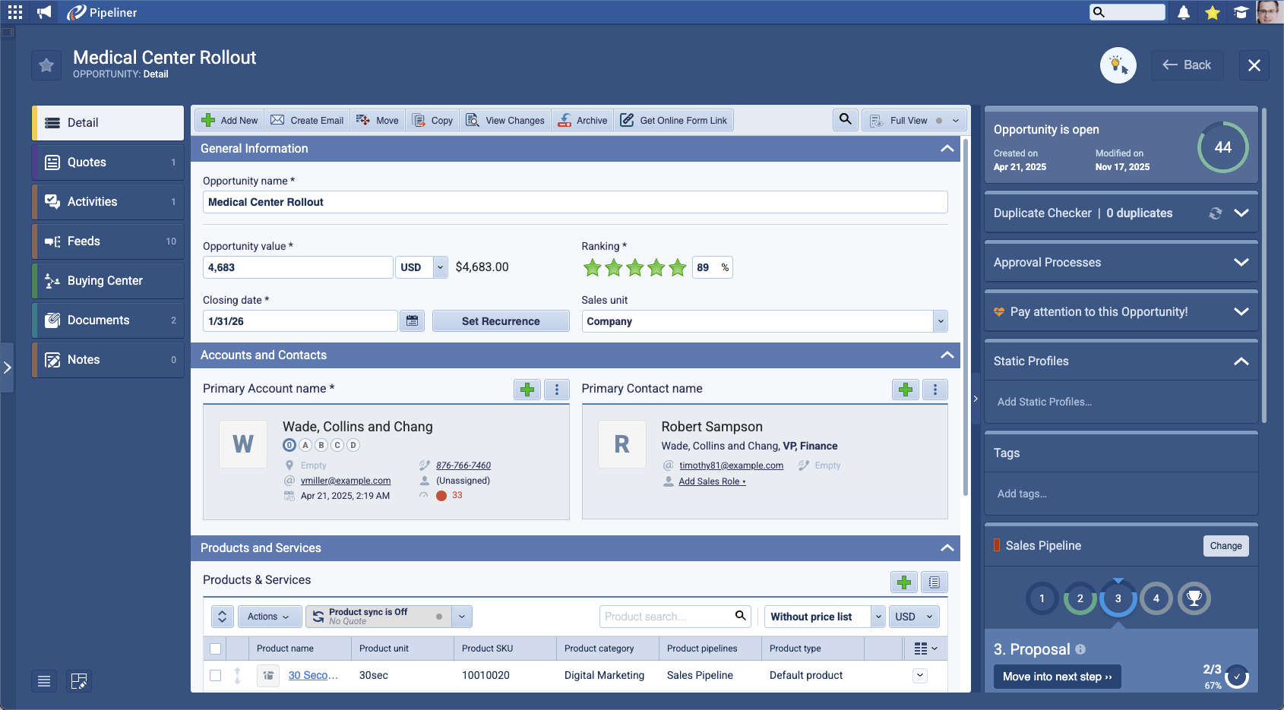Click the toolbar search magnifier icon
This screenshot has width=1284, height=710.
[x=845, y=120]
